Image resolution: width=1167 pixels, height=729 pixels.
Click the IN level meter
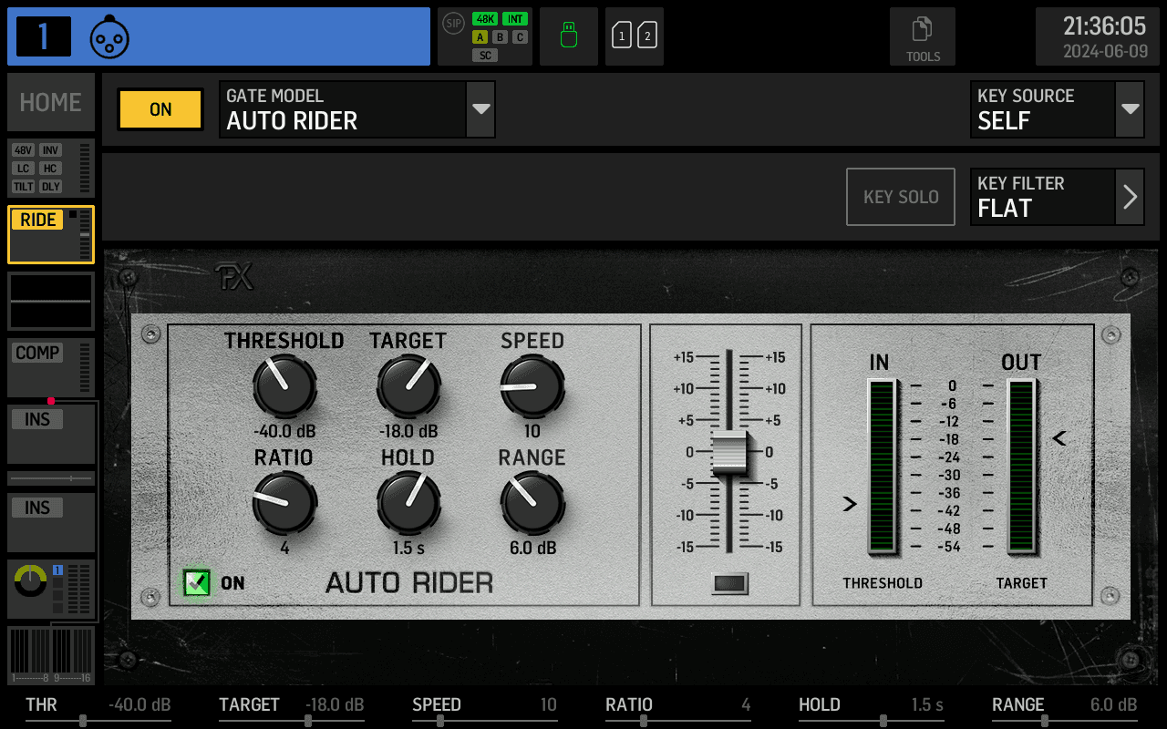point(882,467)
